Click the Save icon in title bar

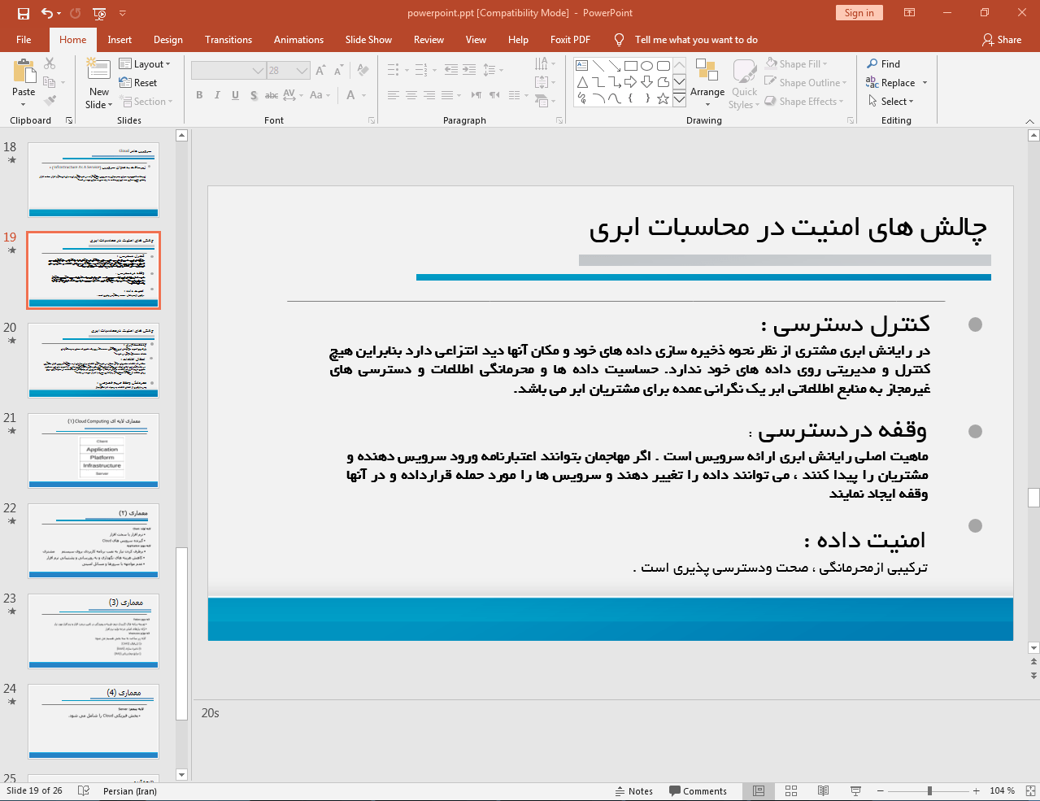point(23,13)
